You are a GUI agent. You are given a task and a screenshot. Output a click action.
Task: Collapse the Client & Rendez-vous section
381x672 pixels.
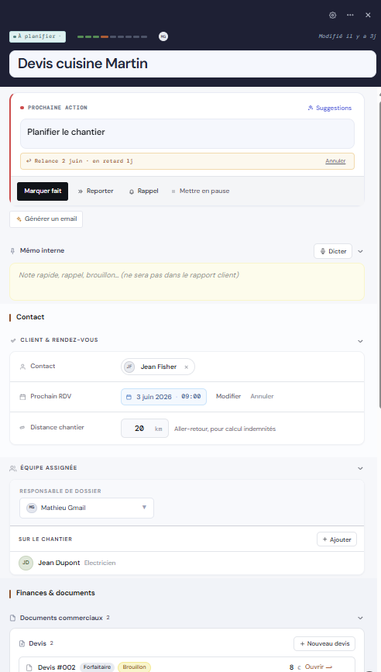(360, 341)
